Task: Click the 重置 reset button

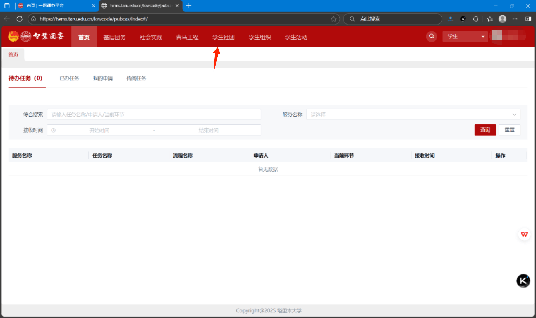Action: click(x=509, y=130)
